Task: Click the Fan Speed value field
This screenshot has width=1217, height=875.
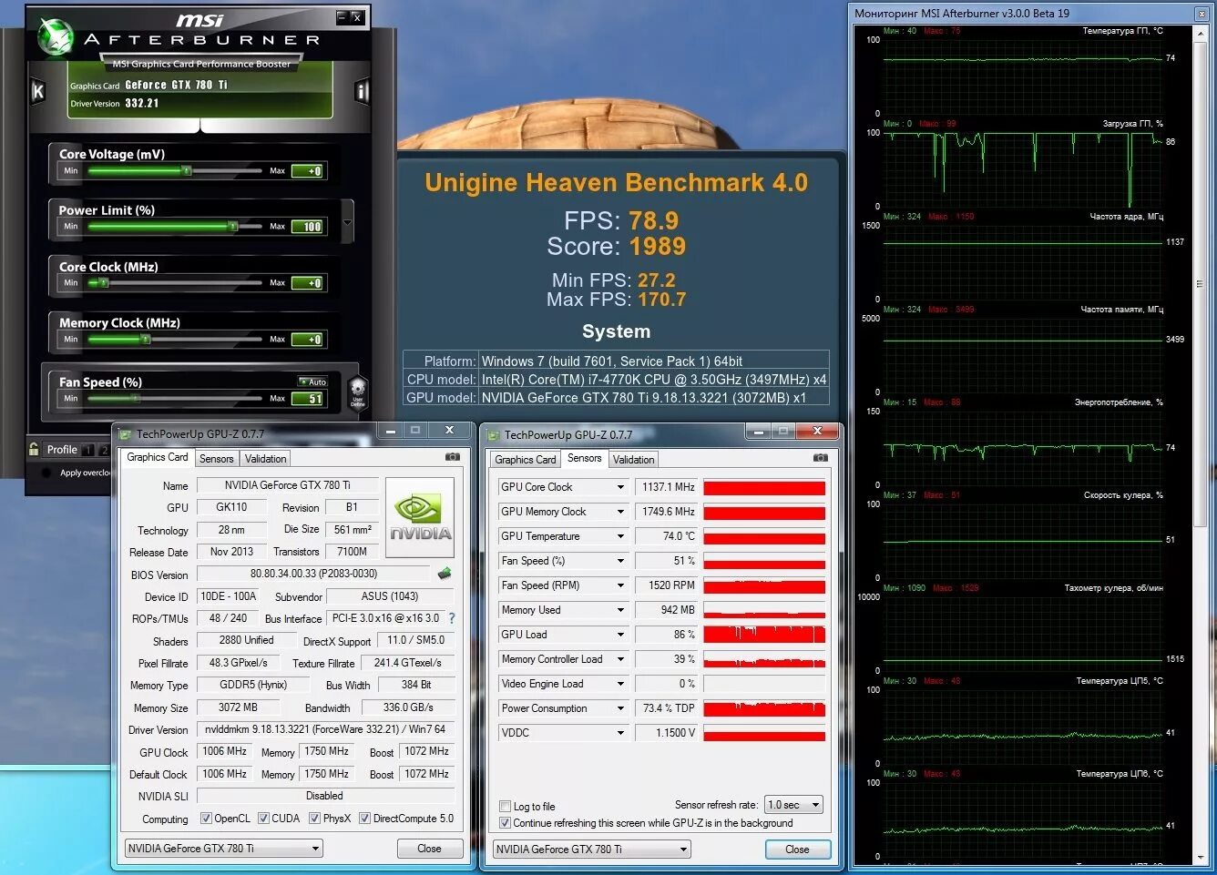Action: tap(307, 399)
